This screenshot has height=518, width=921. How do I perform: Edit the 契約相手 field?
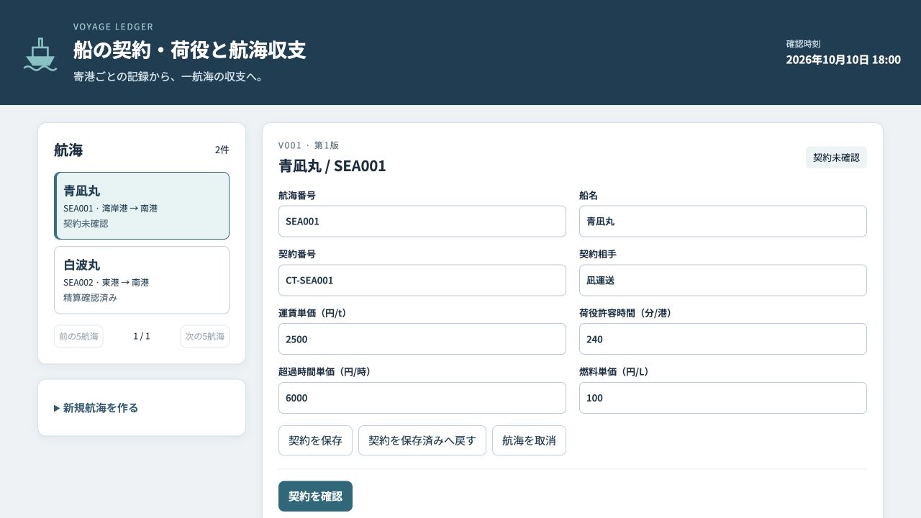tap(723, 281)
